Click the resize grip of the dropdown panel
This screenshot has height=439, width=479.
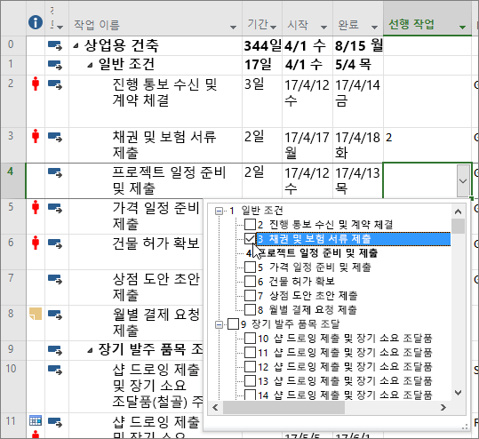coord(464,427)
